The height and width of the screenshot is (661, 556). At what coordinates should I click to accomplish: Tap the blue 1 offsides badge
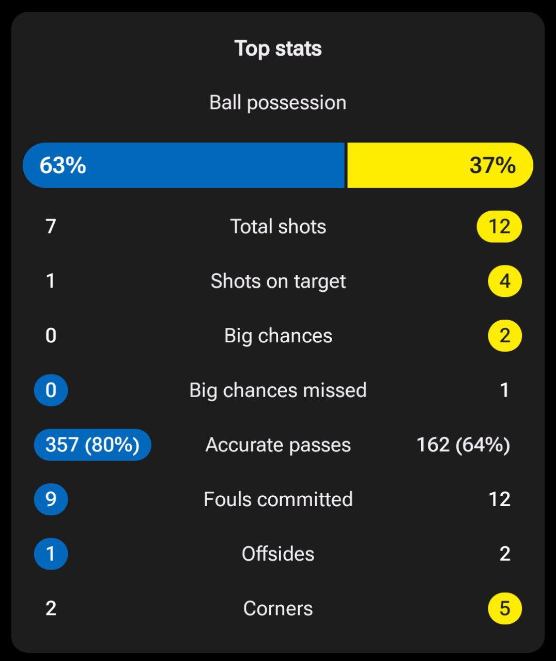tap(51, 554)
